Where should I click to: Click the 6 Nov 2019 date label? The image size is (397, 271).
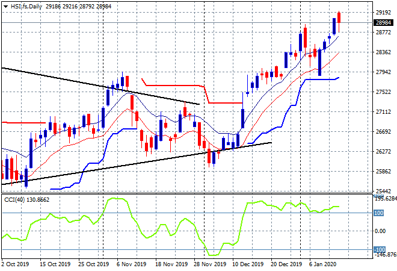131,264
